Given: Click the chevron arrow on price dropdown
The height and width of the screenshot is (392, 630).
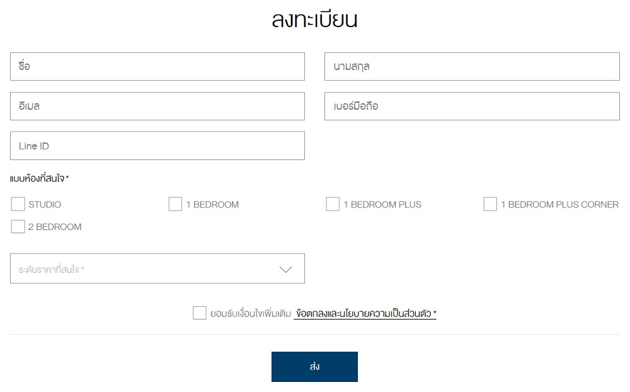Looking at the screenshot, I should (x=285, y=269).
